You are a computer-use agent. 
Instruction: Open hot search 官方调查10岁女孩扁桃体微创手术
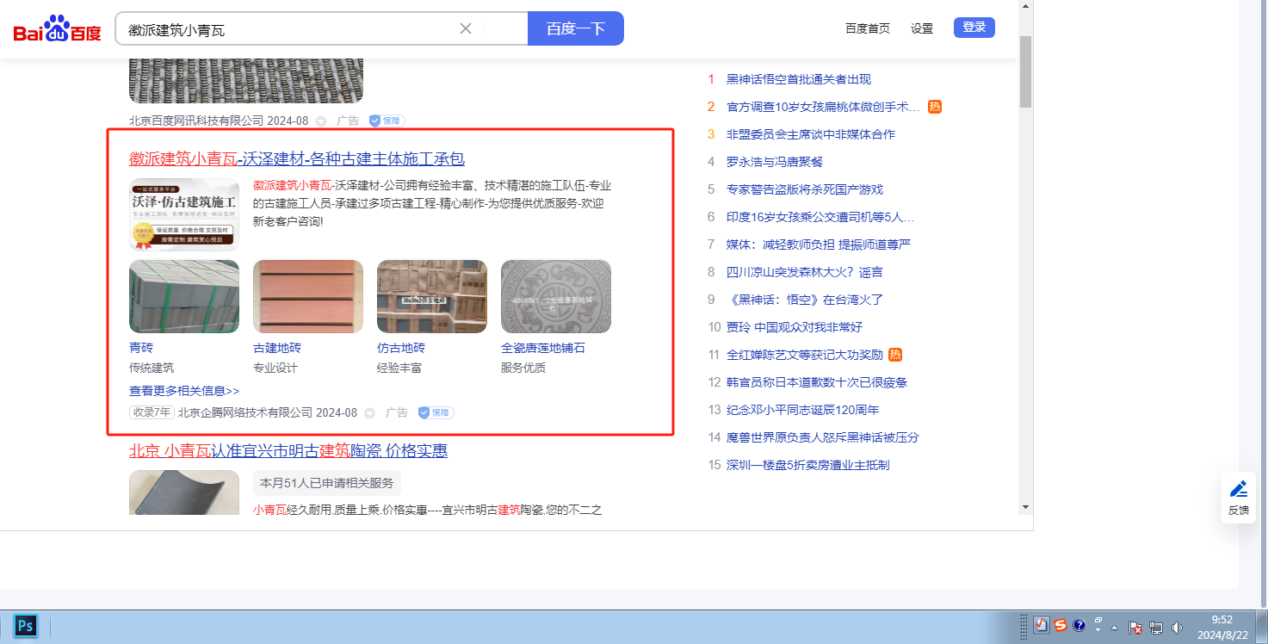click(x=823, y=107)
